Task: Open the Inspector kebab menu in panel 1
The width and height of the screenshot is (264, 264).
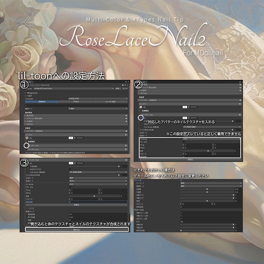Action: click(x=128, y=82)
